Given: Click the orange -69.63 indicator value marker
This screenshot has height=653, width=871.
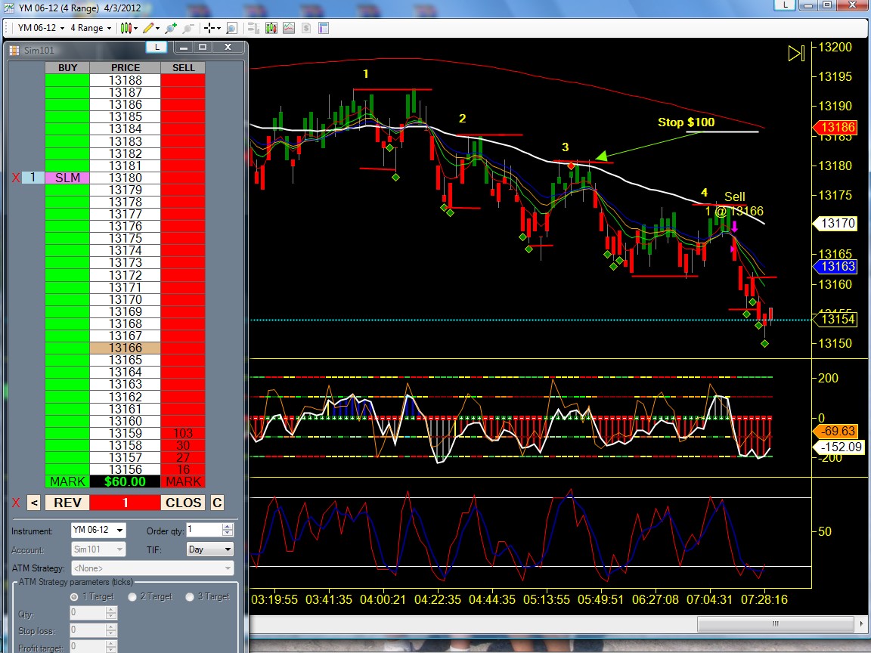Looking at the screenshot, I should point(836,432).
